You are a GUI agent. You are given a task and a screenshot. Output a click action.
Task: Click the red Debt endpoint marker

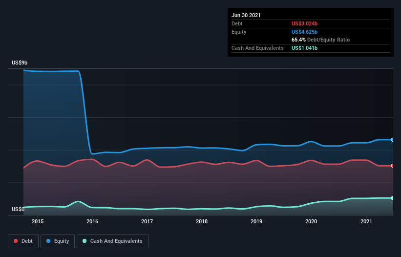pos(393,166)
